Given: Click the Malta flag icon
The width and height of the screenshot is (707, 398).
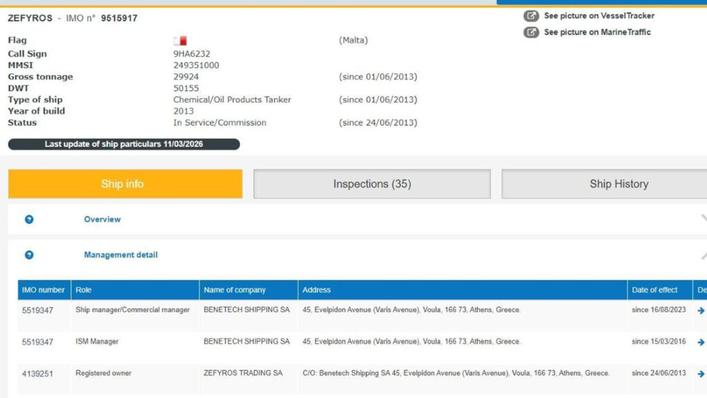Looking at the screenshot, I should [180, 41].
